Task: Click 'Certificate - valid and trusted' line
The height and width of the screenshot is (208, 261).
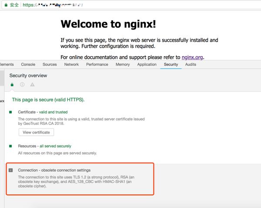Action: pyautogui.click(x=43, y=112)
